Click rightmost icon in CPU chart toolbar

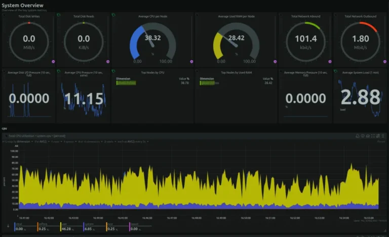click(x=383, y=136)
